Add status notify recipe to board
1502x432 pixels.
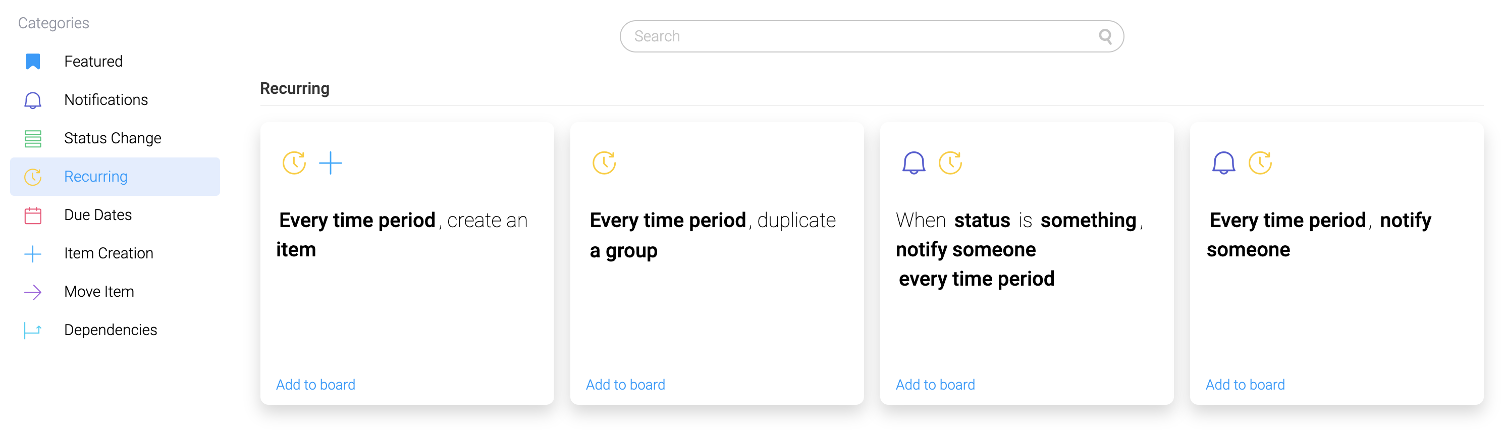(935, 385)
